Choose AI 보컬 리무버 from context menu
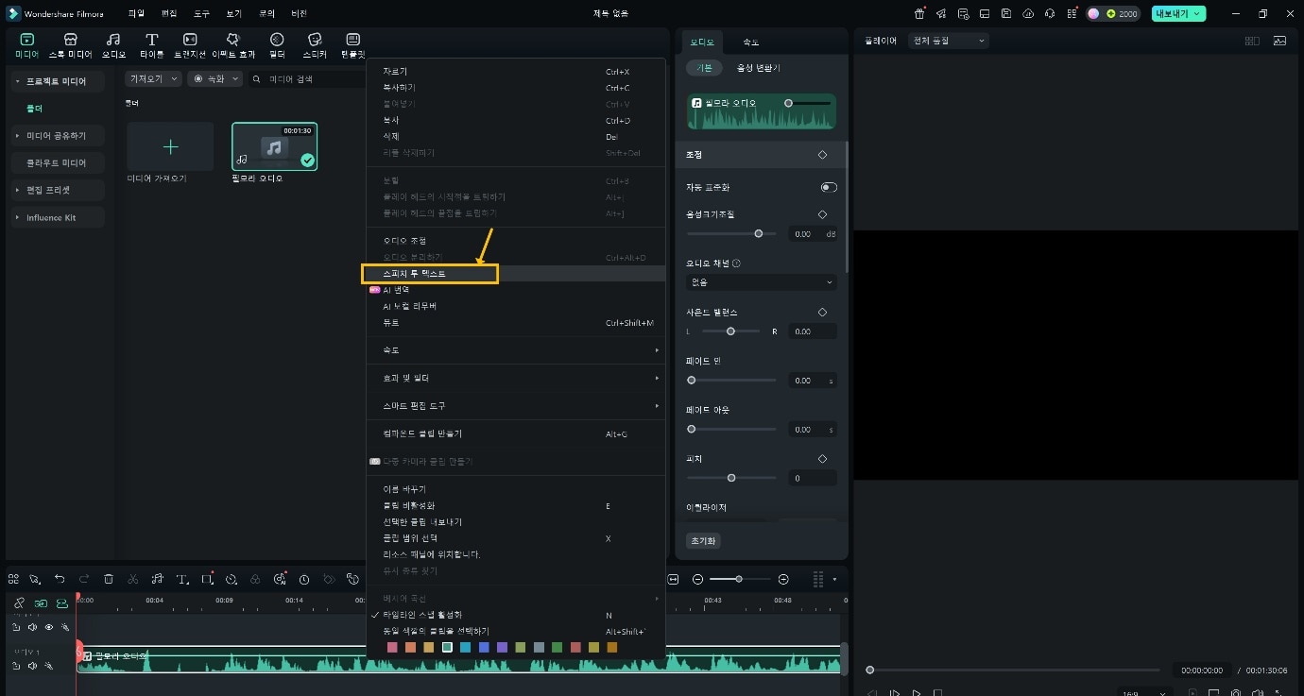This screenshot has width=1304, height=696. coord(516,306)
